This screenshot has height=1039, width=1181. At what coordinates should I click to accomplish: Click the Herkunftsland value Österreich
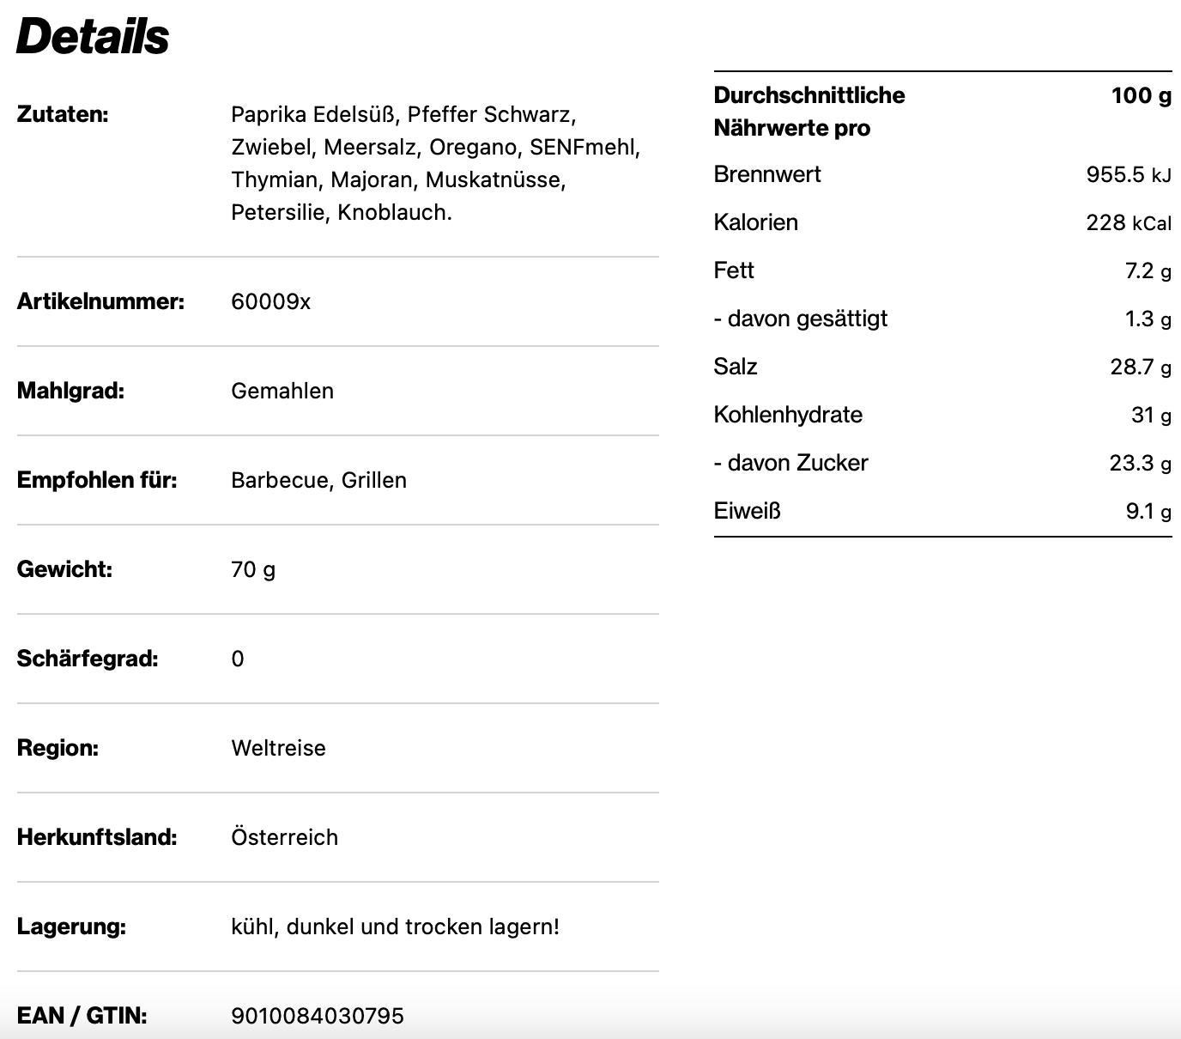point(284,837)
